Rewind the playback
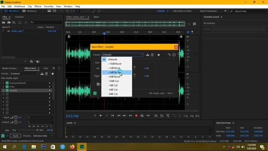This screenshot has height=151, width=268. pos(119,116)
